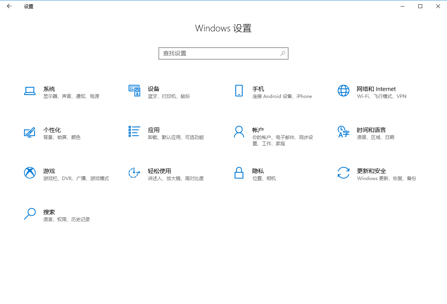Image resolution: width=447 pixels, height=304 pixels.
Task: Open the 更新和安全 refresh arrows icon
Action: [344, 173]
